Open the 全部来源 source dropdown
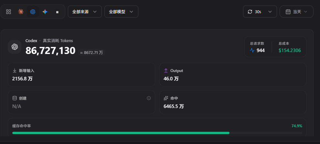320x144 pixels. click(85, 12)
